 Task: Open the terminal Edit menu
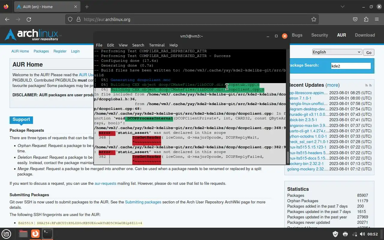(x=110, y=45)
